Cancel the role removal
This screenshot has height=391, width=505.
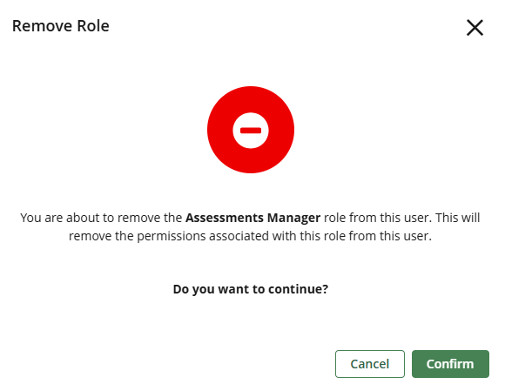[x=370, y=364]
